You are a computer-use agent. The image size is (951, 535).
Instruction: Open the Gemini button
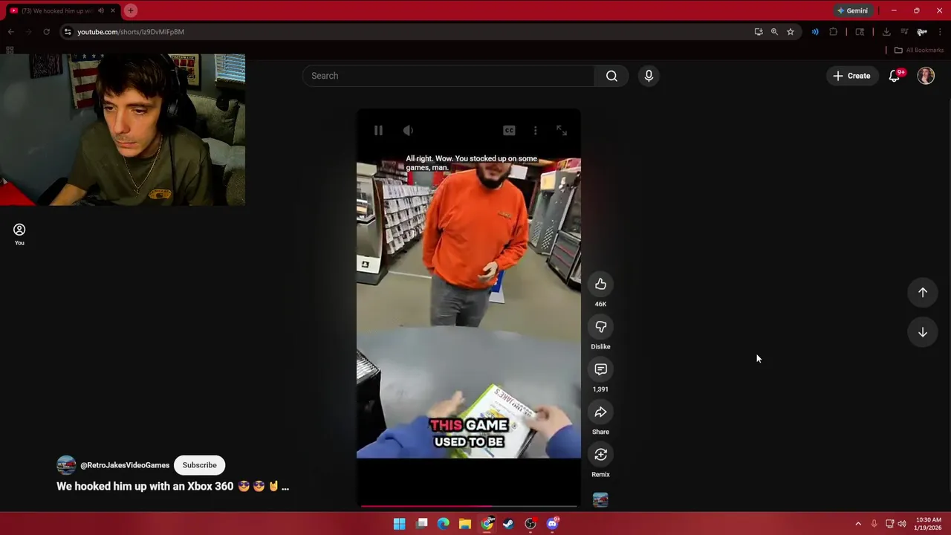coord(852,10)
